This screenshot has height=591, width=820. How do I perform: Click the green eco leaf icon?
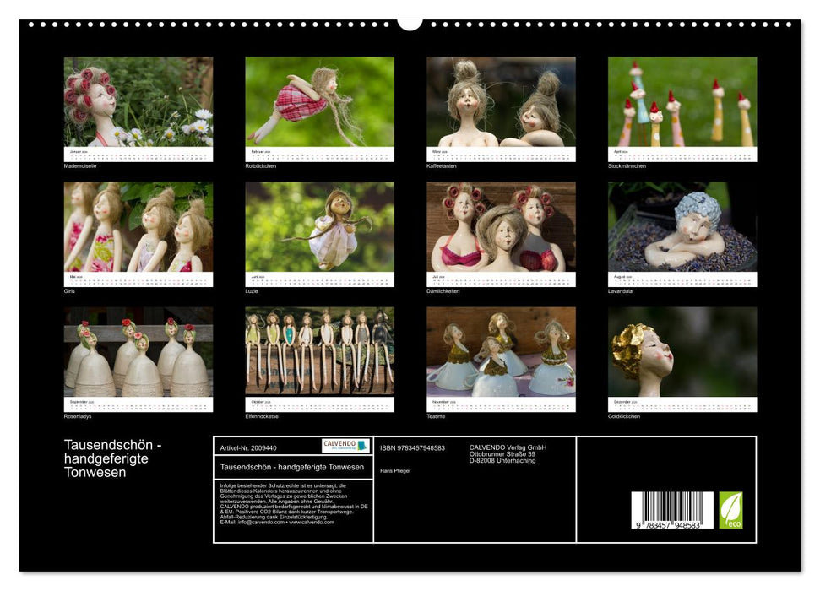[x=730, y=510]
